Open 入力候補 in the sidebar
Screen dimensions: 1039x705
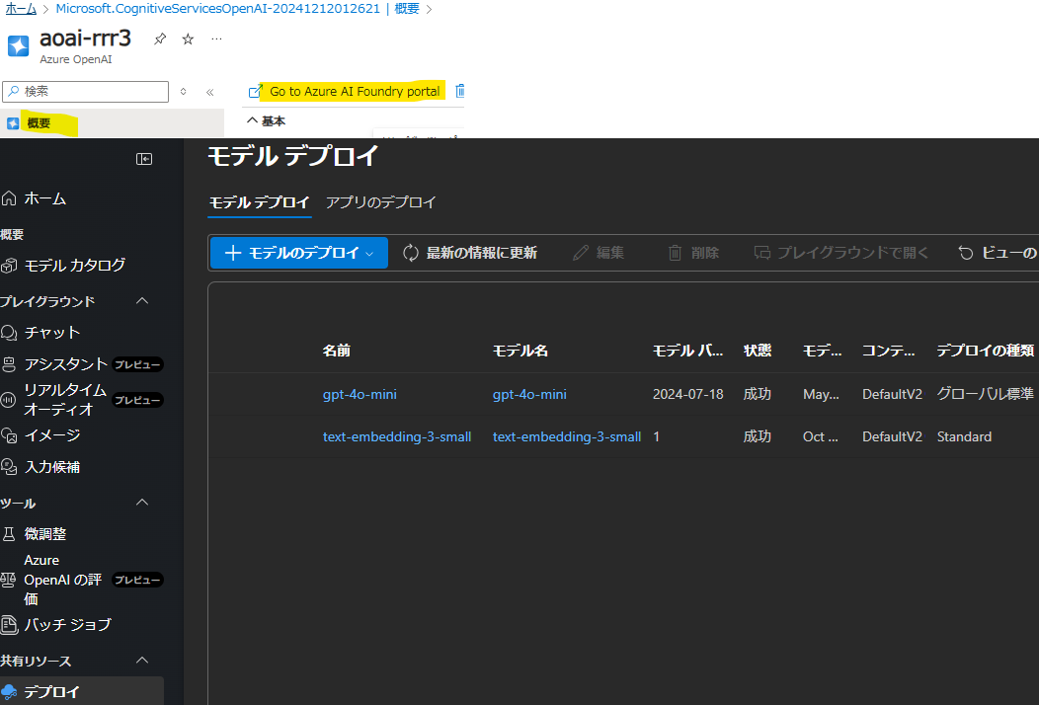(52, 467)
